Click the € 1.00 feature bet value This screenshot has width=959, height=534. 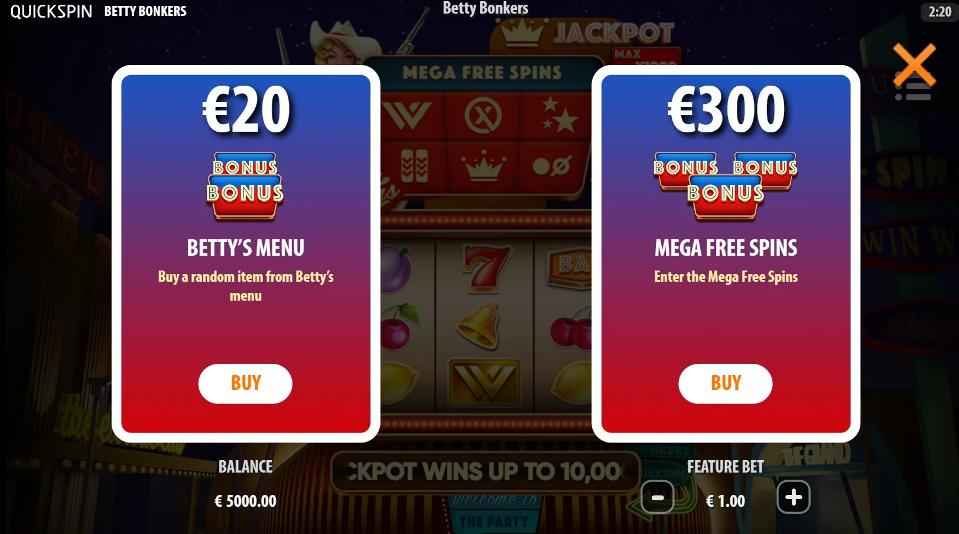click(x=726, y=502)
